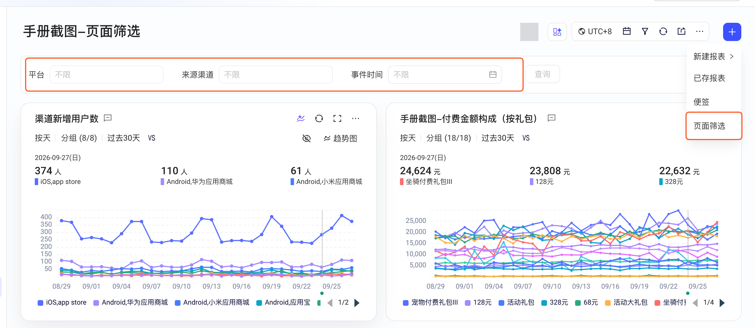Refresh the 渠道新增用户数 chart

tap(319, 118)
